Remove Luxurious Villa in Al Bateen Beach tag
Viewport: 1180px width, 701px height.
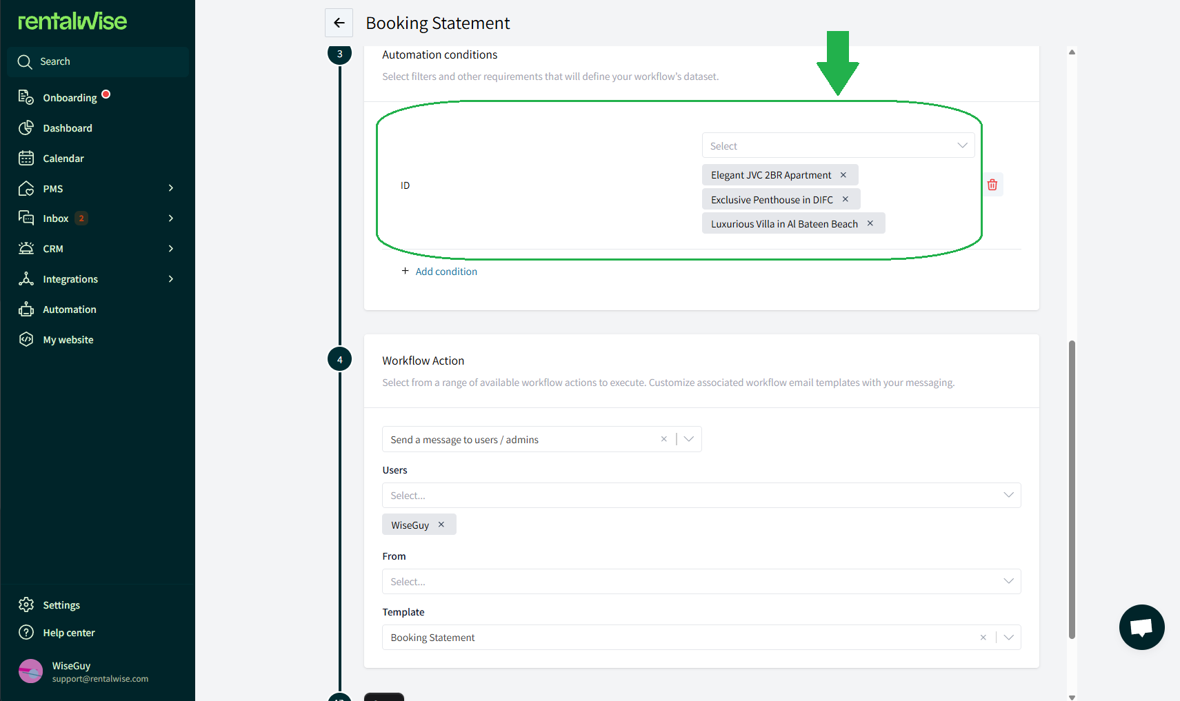[x=870, y=223]
